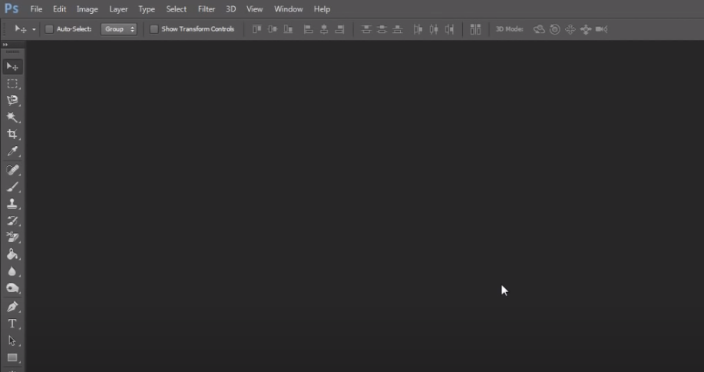The image size is (704, 372).
Task: Select the Eraser tool
Action: 12,237
